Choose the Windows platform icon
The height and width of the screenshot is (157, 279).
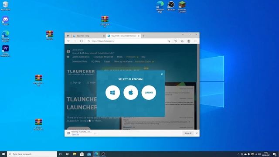click(112, 92)
